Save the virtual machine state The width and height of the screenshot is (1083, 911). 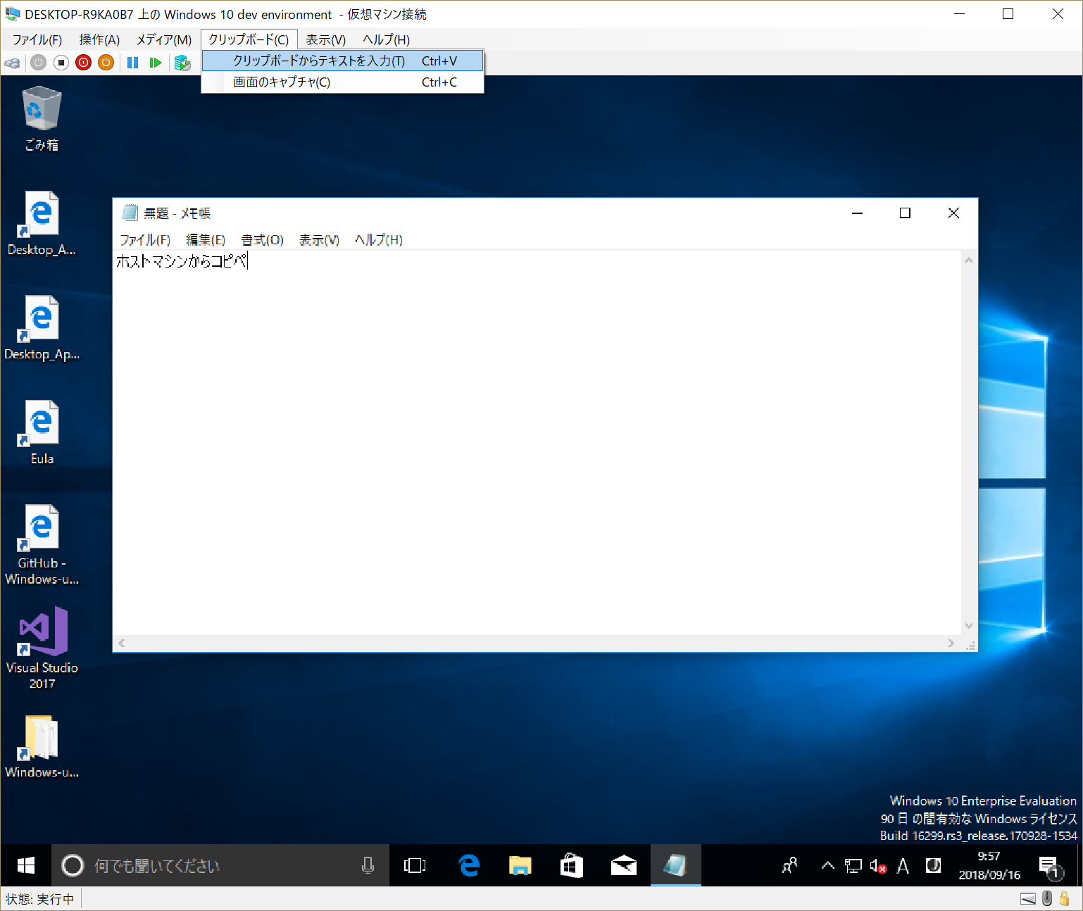(x=106, y=63)
